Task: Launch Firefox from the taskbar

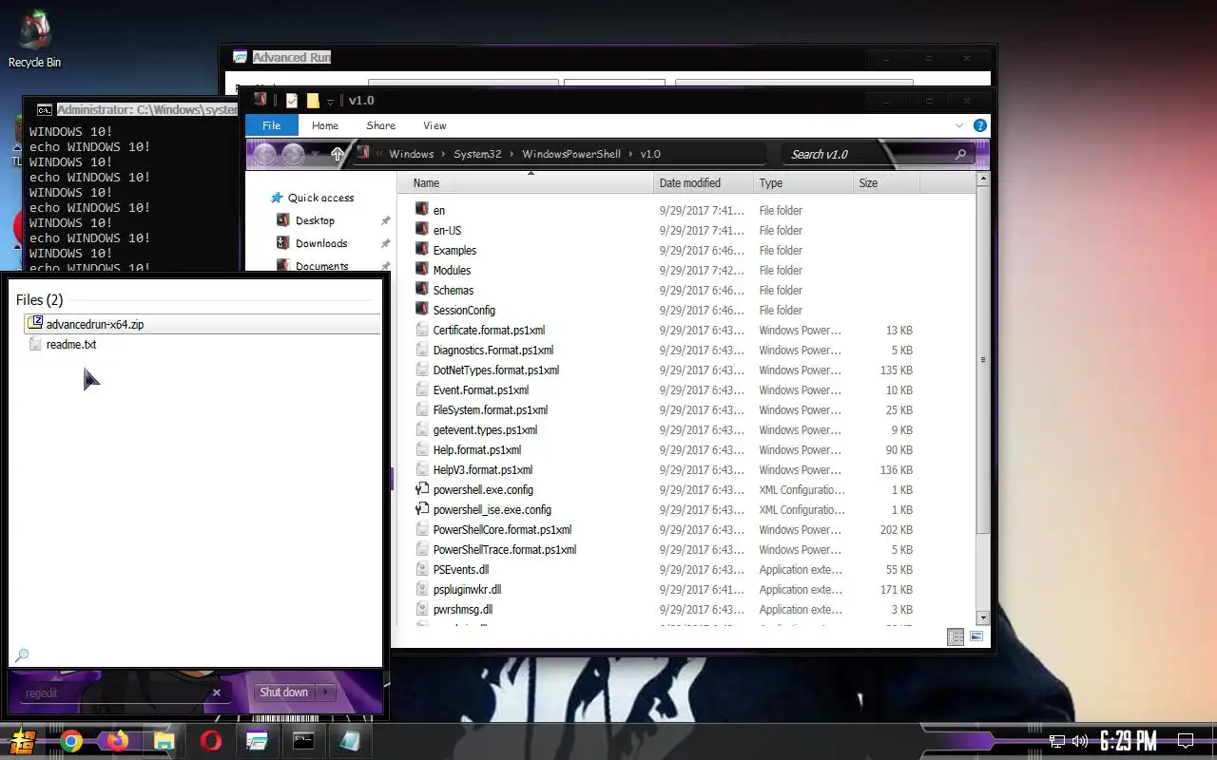Action: (118, 741)
